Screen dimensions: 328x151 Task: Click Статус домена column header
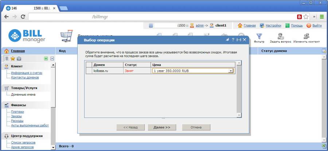290,51
